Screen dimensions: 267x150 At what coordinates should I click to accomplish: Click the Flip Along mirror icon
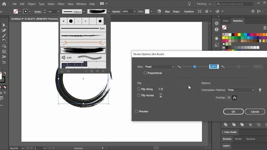[x=161, y=89]
